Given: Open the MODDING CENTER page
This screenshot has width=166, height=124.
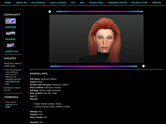Looking at the screenshot, I should (117, 3).
